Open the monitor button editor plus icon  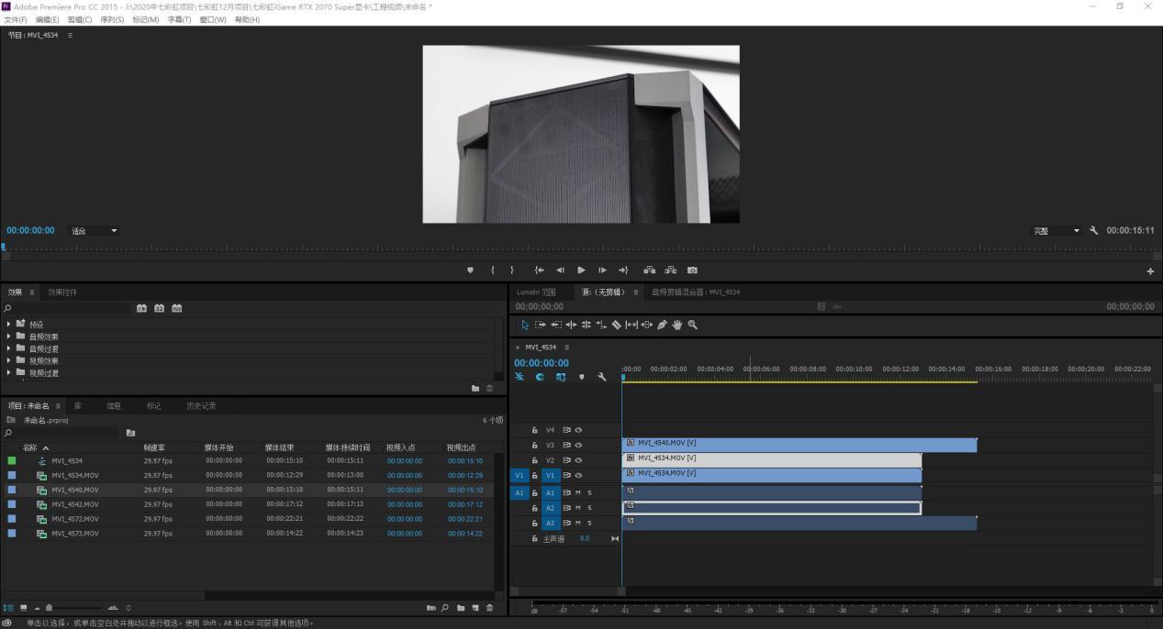pyautogui.click(x=1150, y=270)
